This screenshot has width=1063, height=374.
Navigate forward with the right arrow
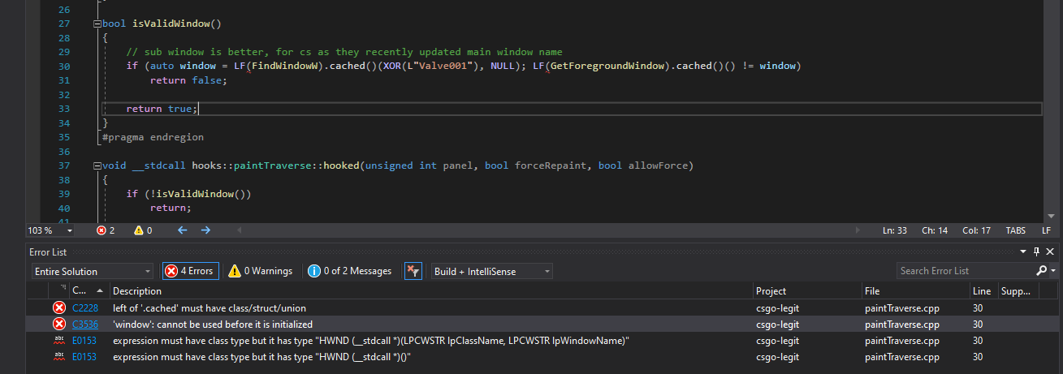[x=205, y=230]
